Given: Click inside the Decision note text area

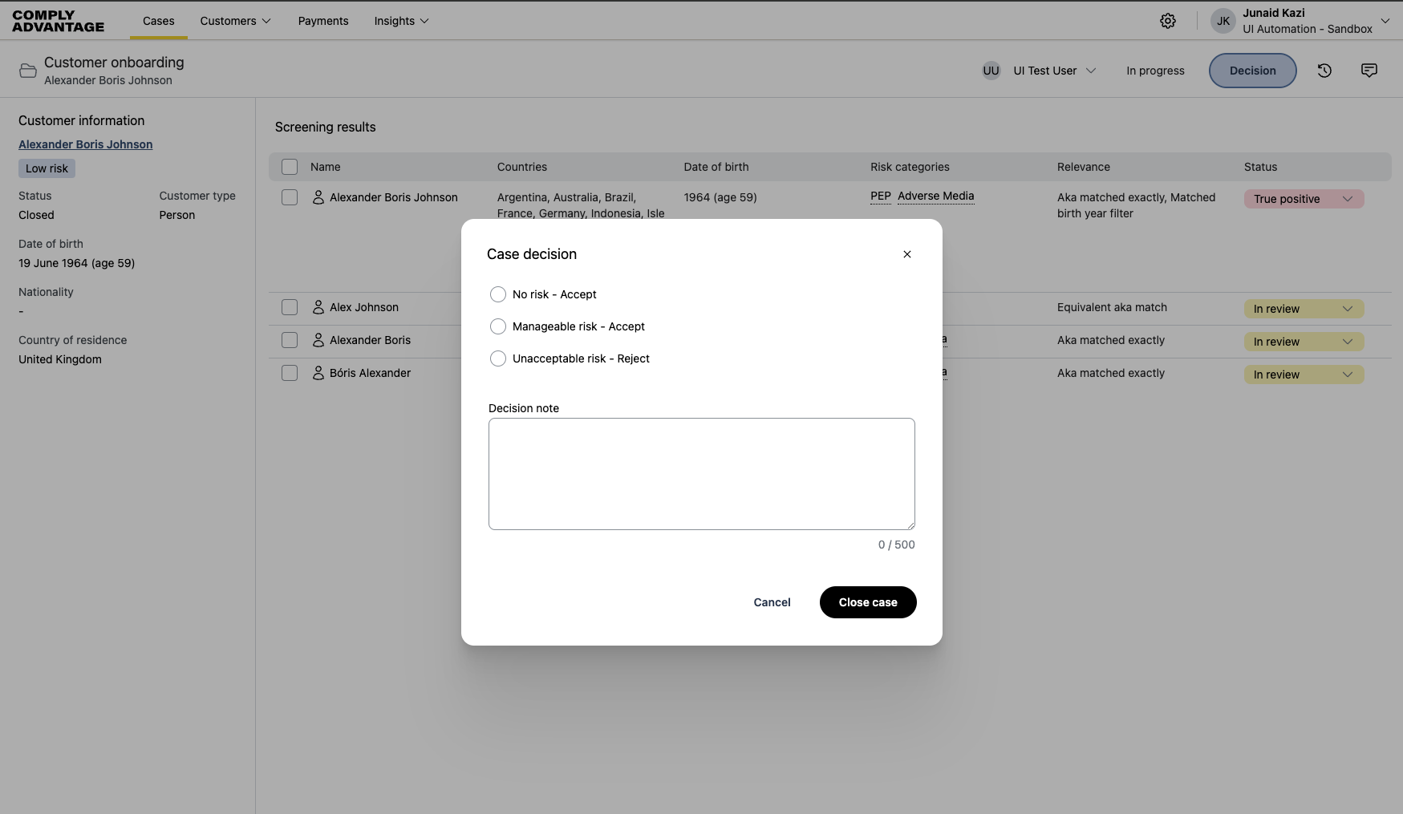Looking at the screenshot, I should pos(700,473).
